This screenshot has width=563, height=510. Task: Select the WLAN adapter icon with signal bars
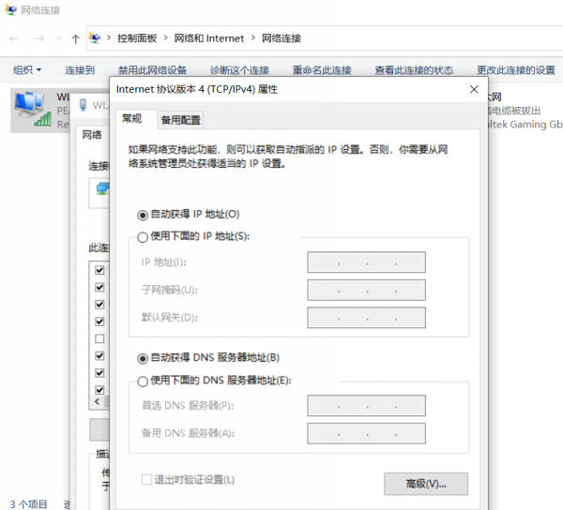[33, 109]
